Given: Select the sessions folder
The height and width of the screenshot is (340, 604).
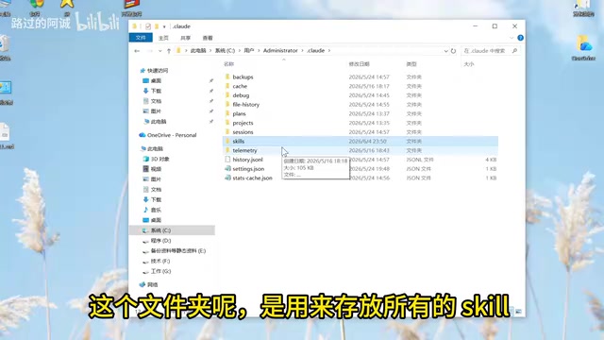Looking at the screenshot, I should pos(243,132).
